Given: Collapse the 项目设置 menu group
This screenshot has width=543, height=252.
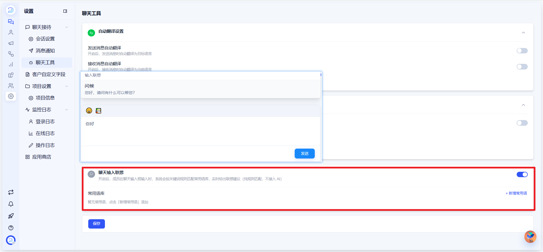Looking at the screenshot, I should tap(66, 86).
